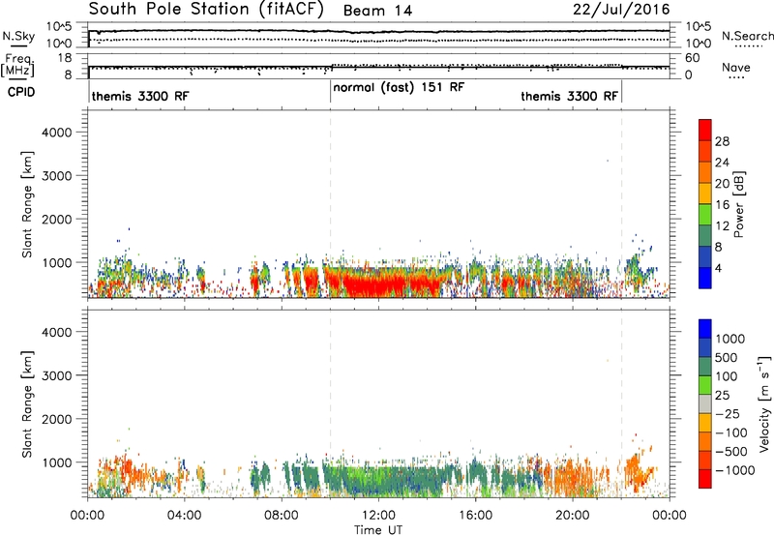
Task: Click the 'Power [dB]' colorbar title
Action: (x=738, y=204)
